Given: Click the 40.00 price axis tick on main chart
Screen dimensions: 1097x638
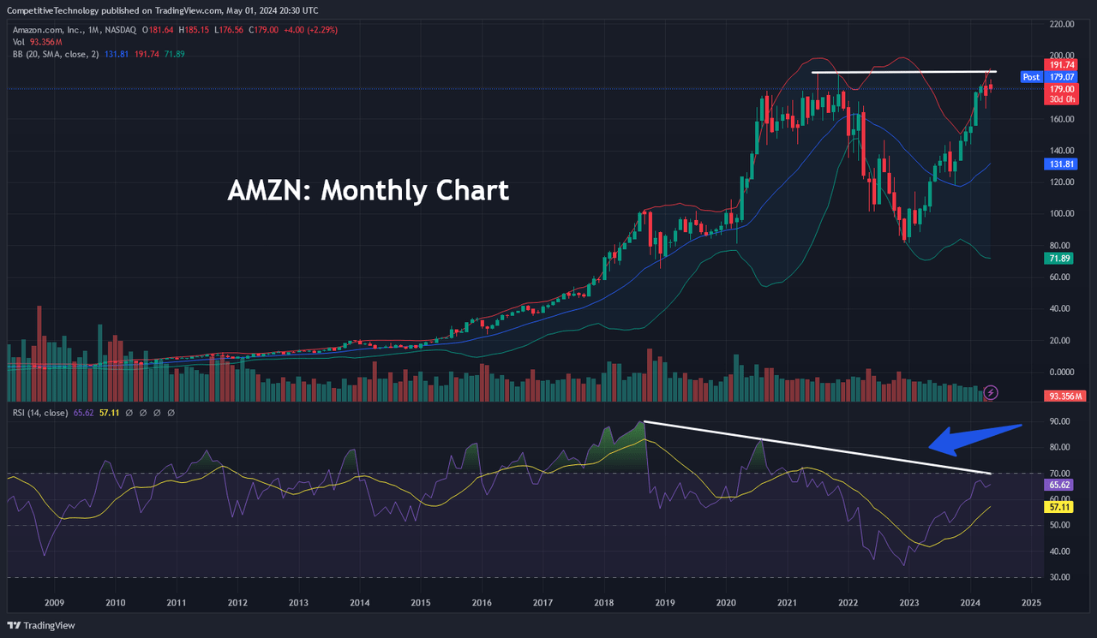Looking at the screenshot, I should 1061,309.
